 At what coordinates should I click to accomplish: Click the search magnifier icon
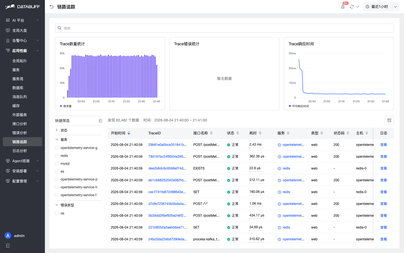click(x=59, y=28)
